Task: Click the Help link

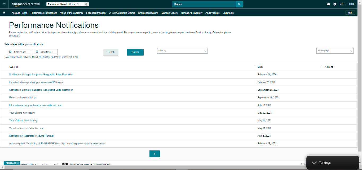Action: click(x=352, y=4)
